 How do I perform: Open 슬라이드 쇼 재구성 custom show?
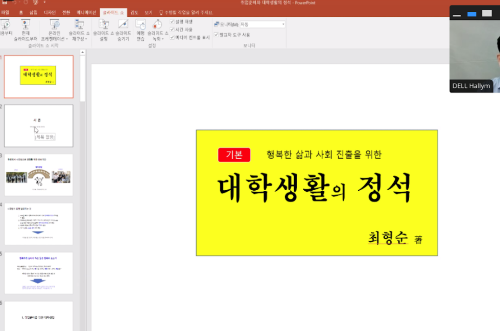[79, 29]
